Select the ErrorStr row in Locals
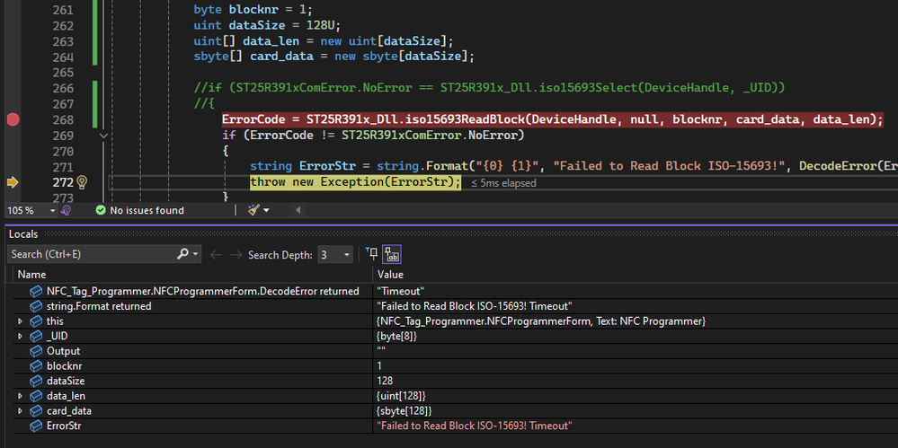The image size is (898, 448). tap(63, 426)
